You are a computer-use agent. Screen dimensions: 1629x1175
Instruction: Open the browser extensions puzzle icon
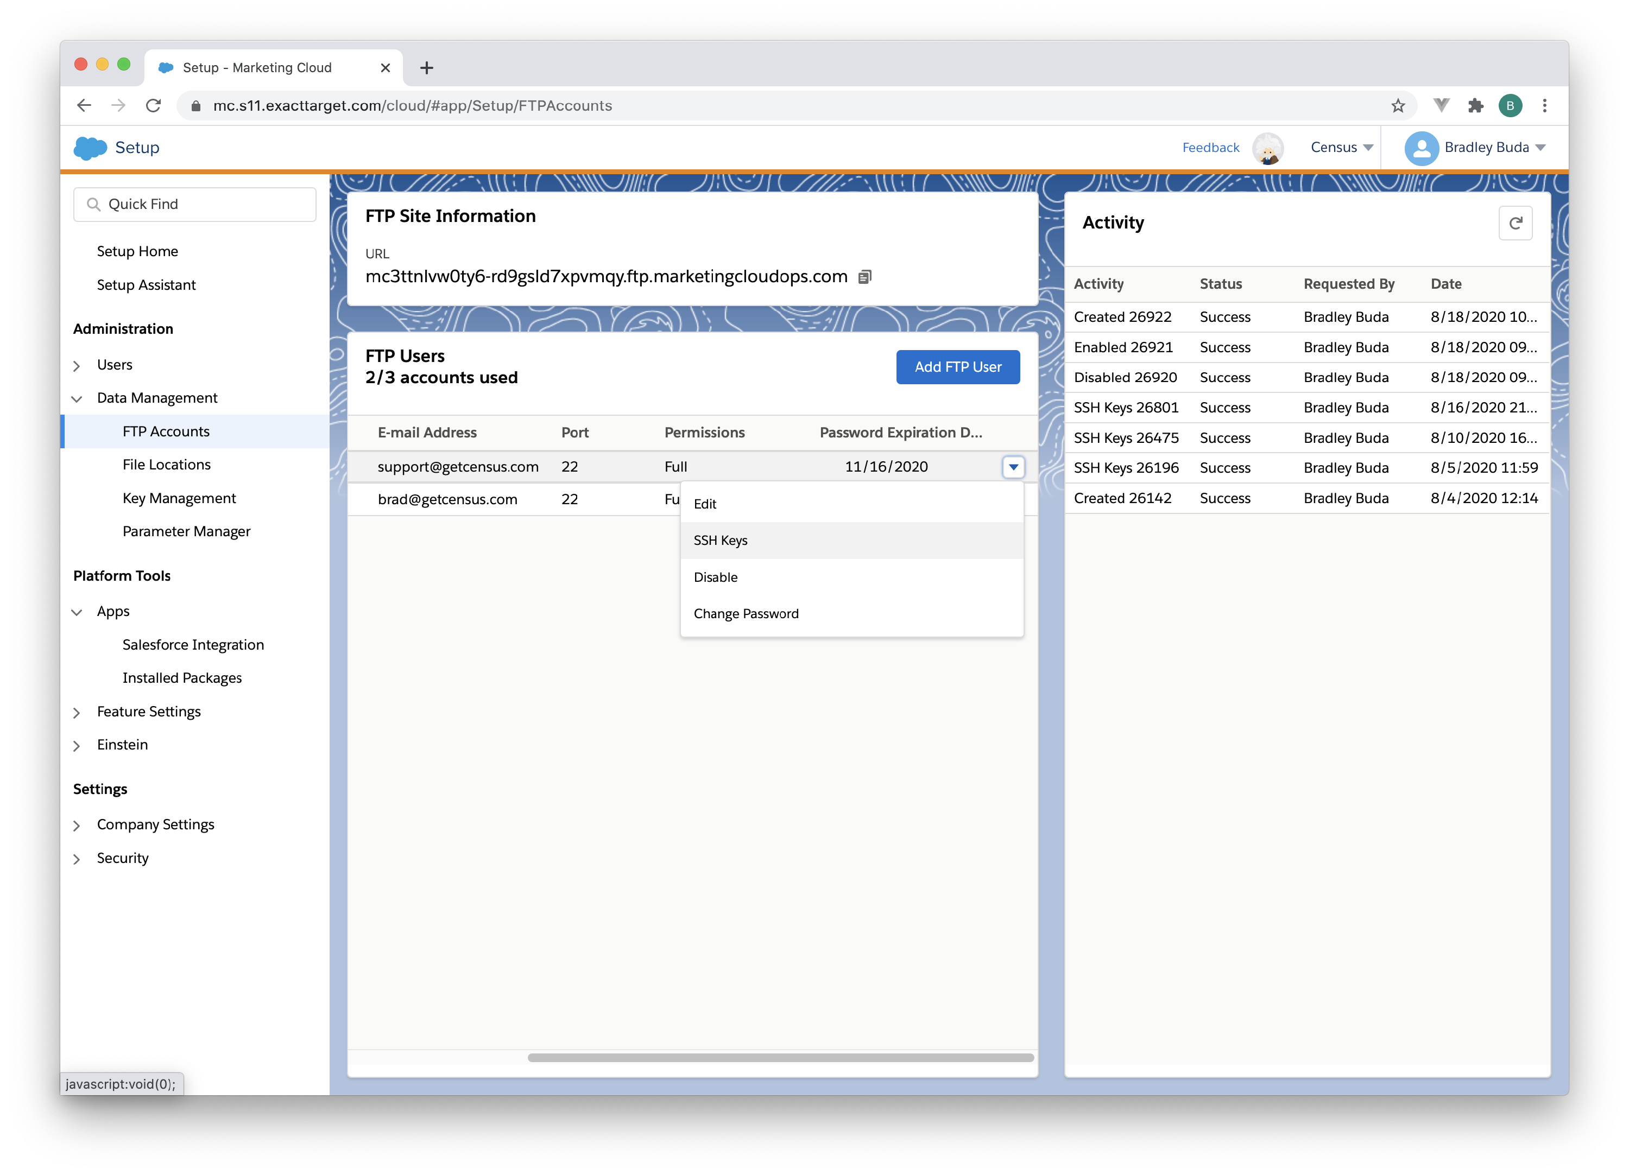click(1475, 106)
